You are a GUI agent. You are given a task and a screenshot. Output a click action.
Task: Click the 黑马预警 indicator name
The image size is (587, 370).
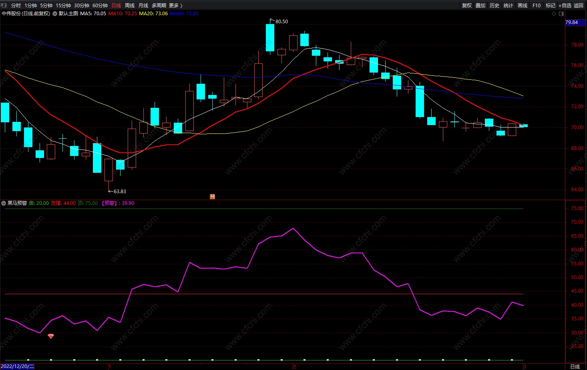tap(17, 203)
